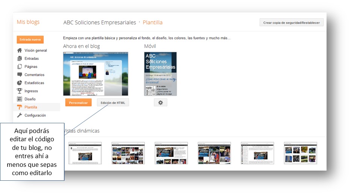Screen dimensions: 351x195
Task: Click the Estadísticas pie chart icon
Action: pyautogui.click(x=20, y=83)
